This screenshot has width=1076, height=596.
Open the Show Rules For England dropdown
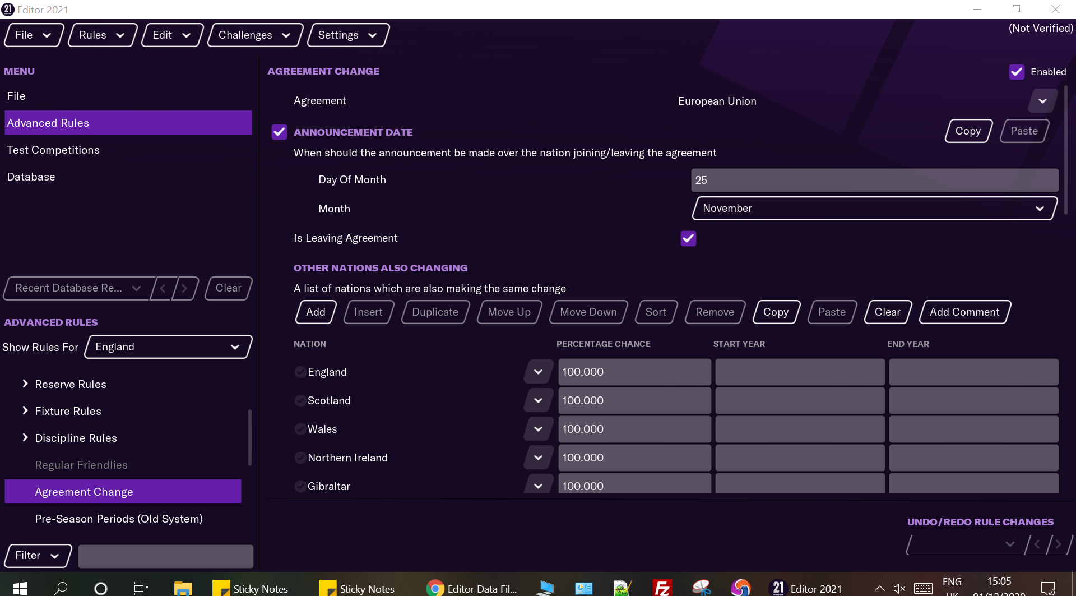168,347
